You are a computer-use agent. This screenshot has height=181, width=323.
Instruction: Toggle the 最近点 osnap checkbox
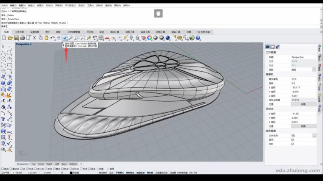point(11,169)
